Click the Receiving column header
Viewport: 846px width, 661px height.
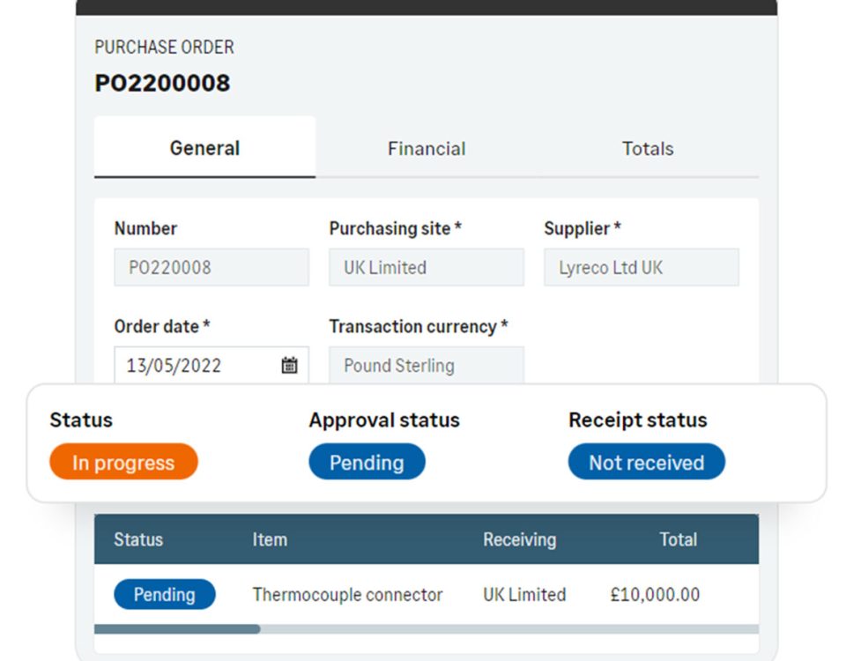click(x=520, y=539)
